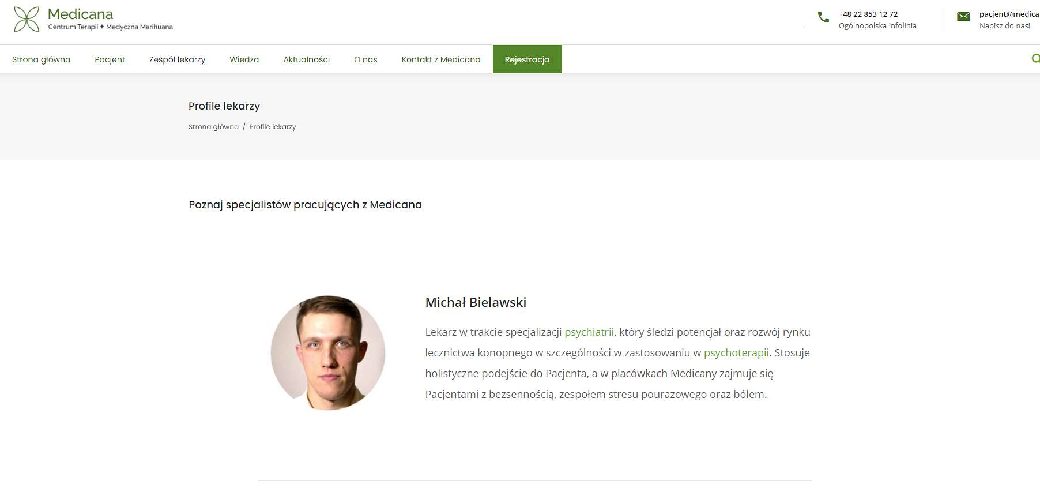
Task: Open the psychoterapii link in the bio
Action: click(736, 353)
